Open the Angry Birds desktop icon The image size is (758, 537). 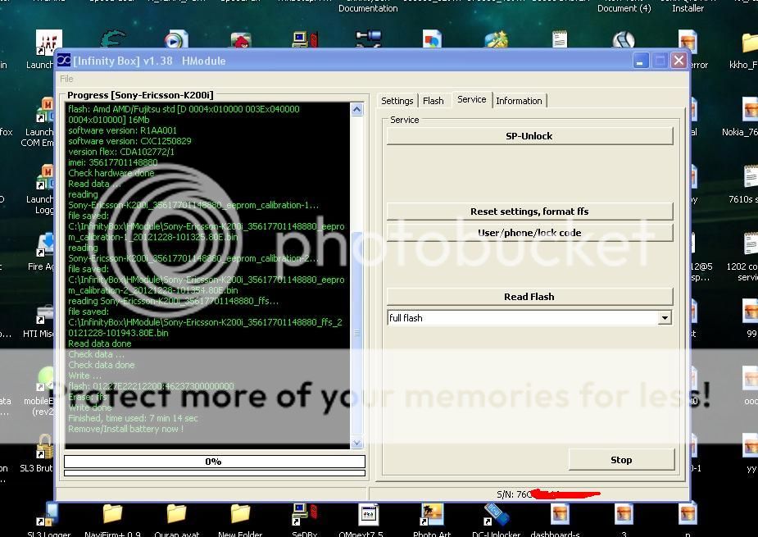coord(241,40)
